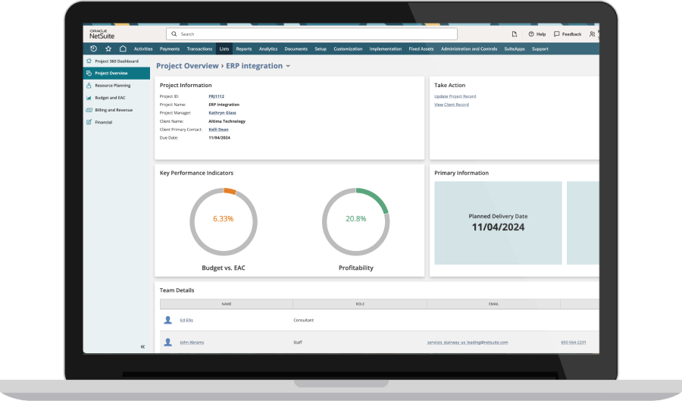Click the create new document icon

(515, 34)
